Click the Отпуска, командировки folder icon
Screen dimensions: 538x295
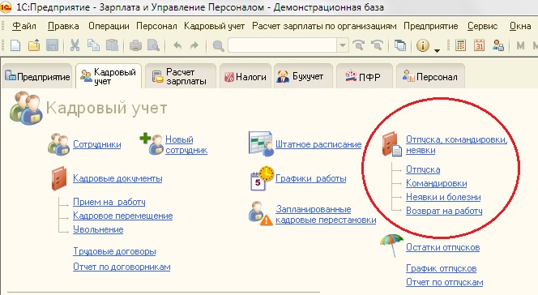[391, 144]
